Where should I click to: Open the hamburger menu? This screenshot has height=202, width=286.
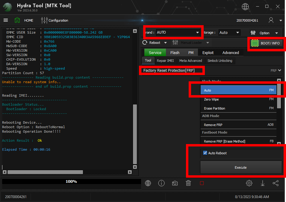point(6,20)
